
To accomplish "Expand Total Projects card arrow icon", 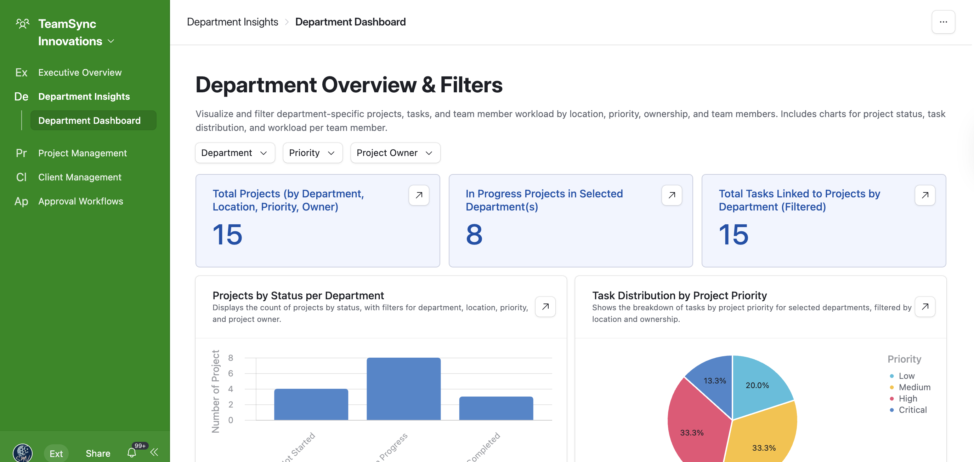I will (x=419, y=195).
